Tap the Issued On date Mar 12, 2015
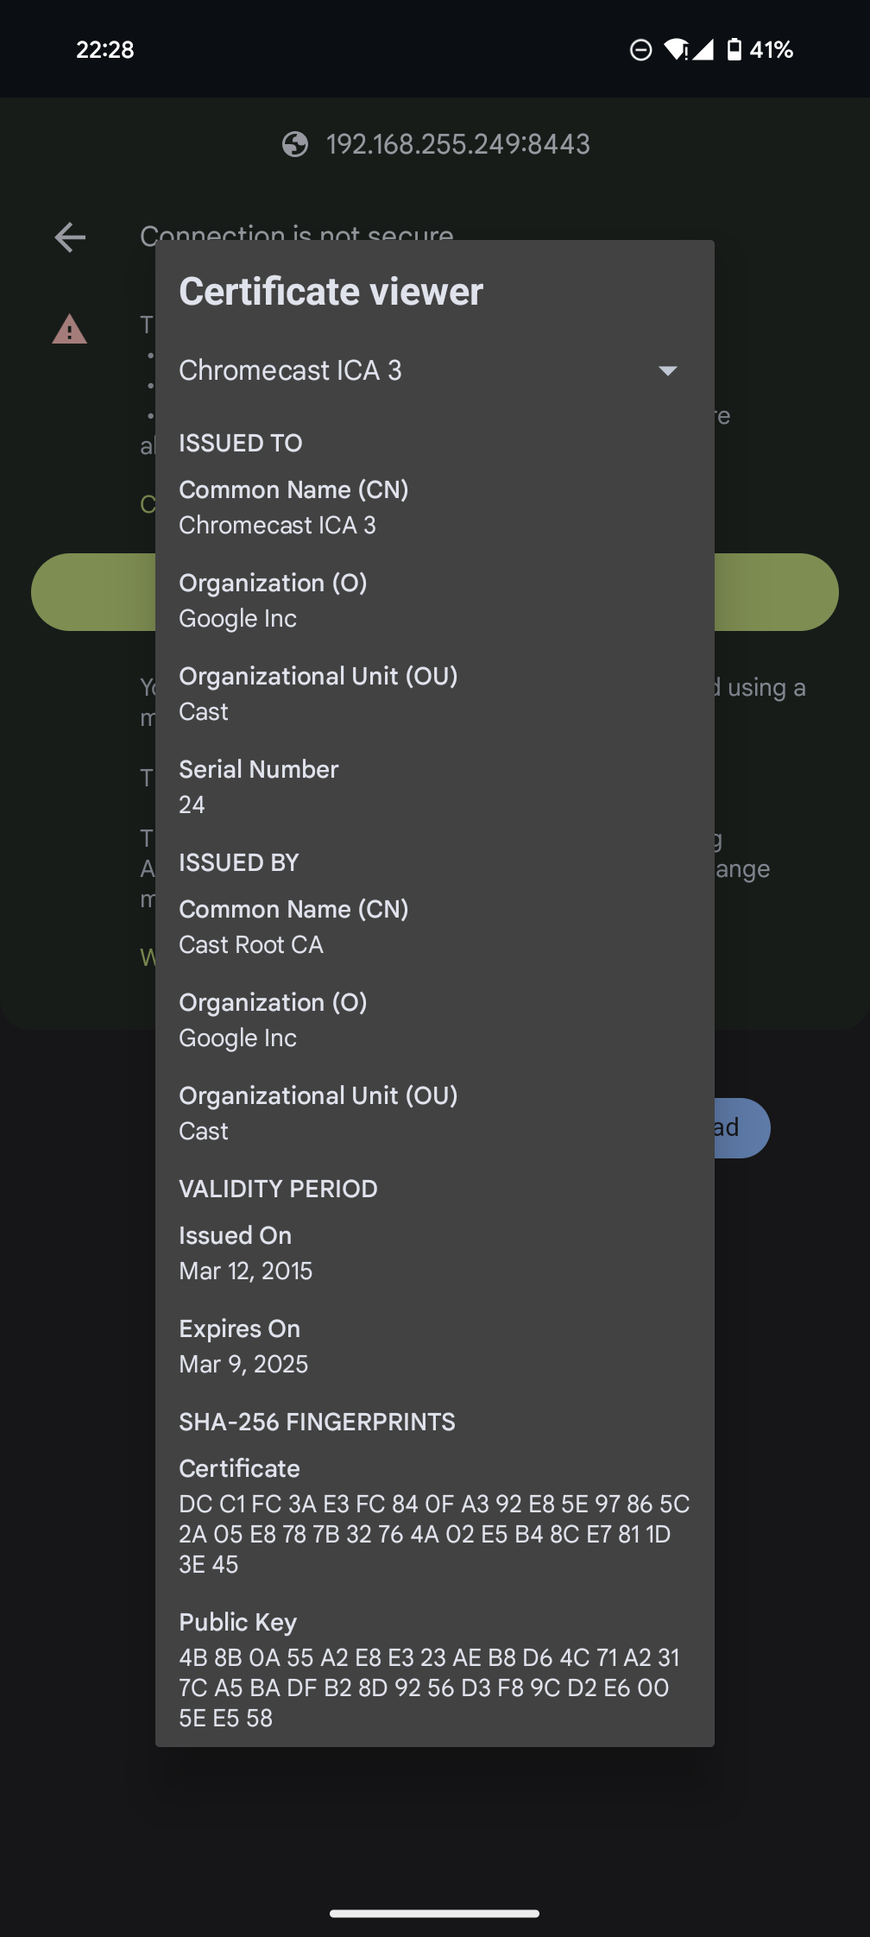 (246, 1271)
